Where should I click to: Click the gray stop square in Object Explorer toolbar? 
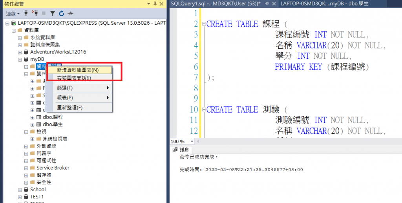[44, 13]
